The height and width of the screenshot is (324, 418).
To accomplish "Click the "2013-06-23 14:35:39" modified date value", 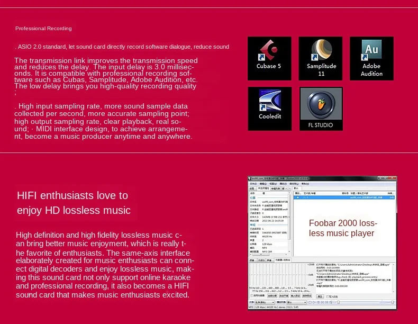I will 273,221.
